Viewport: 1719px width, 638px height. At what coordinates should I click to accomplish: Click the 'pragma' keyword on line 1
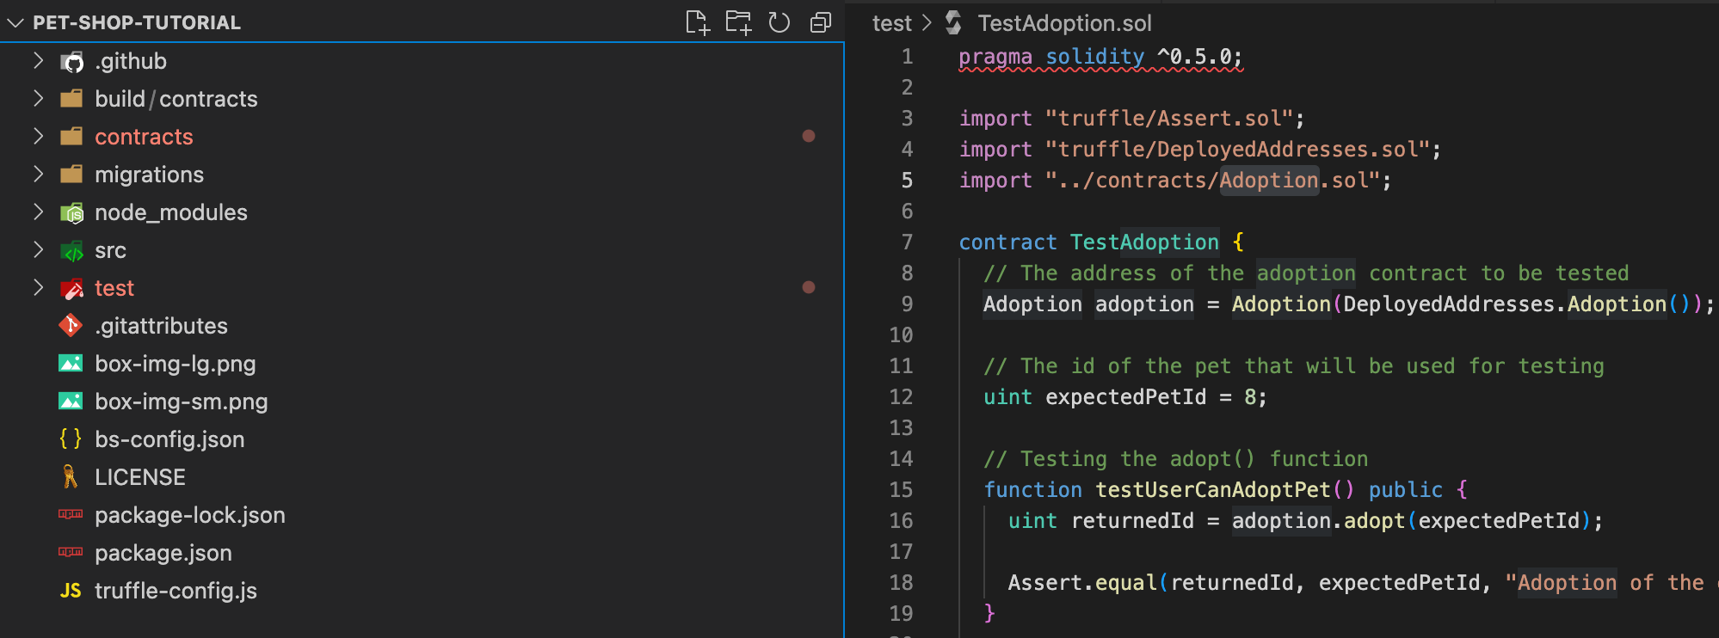click(x=995, y=57)
